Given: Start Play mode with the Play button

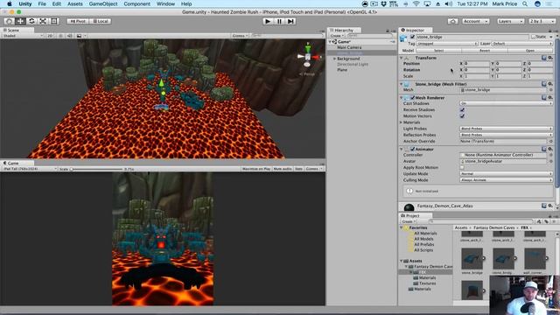Looking at the screenshot, I should tap(267, 21).
